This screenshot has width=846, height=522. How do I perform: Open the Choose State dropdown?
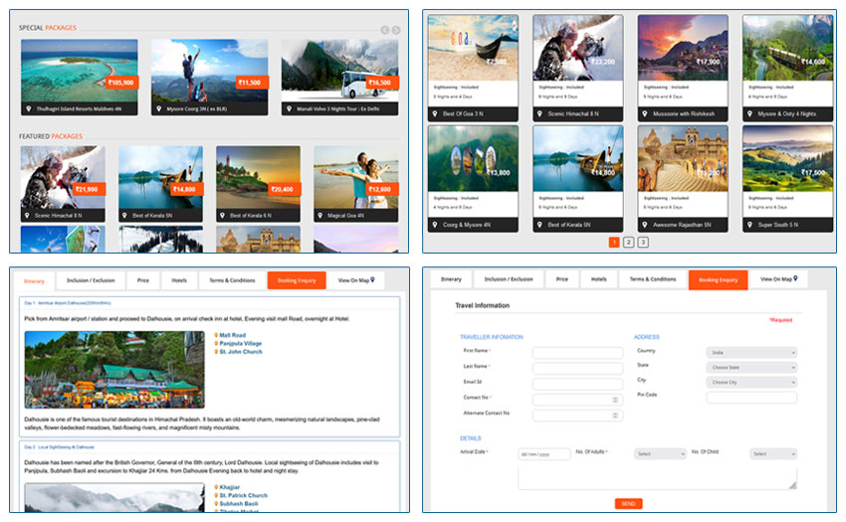(x=751, y=368)
